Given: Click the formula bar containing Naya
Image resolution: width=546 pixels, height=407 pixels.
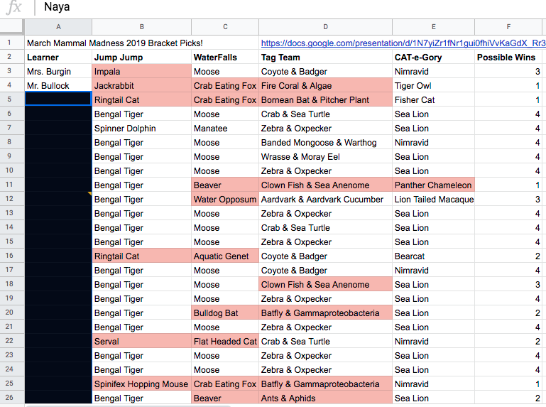Looking at the screenshot, I should (293, 7).
